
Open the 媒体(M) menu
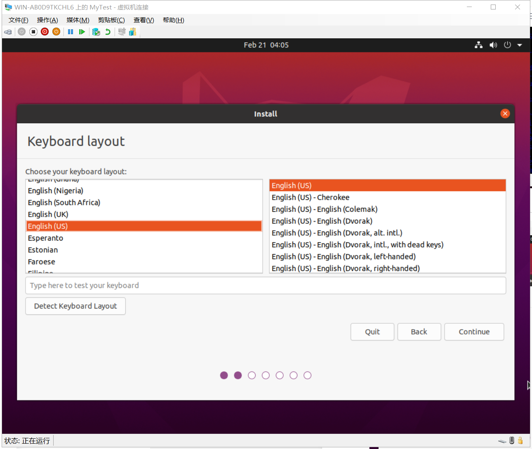(78, 20)
